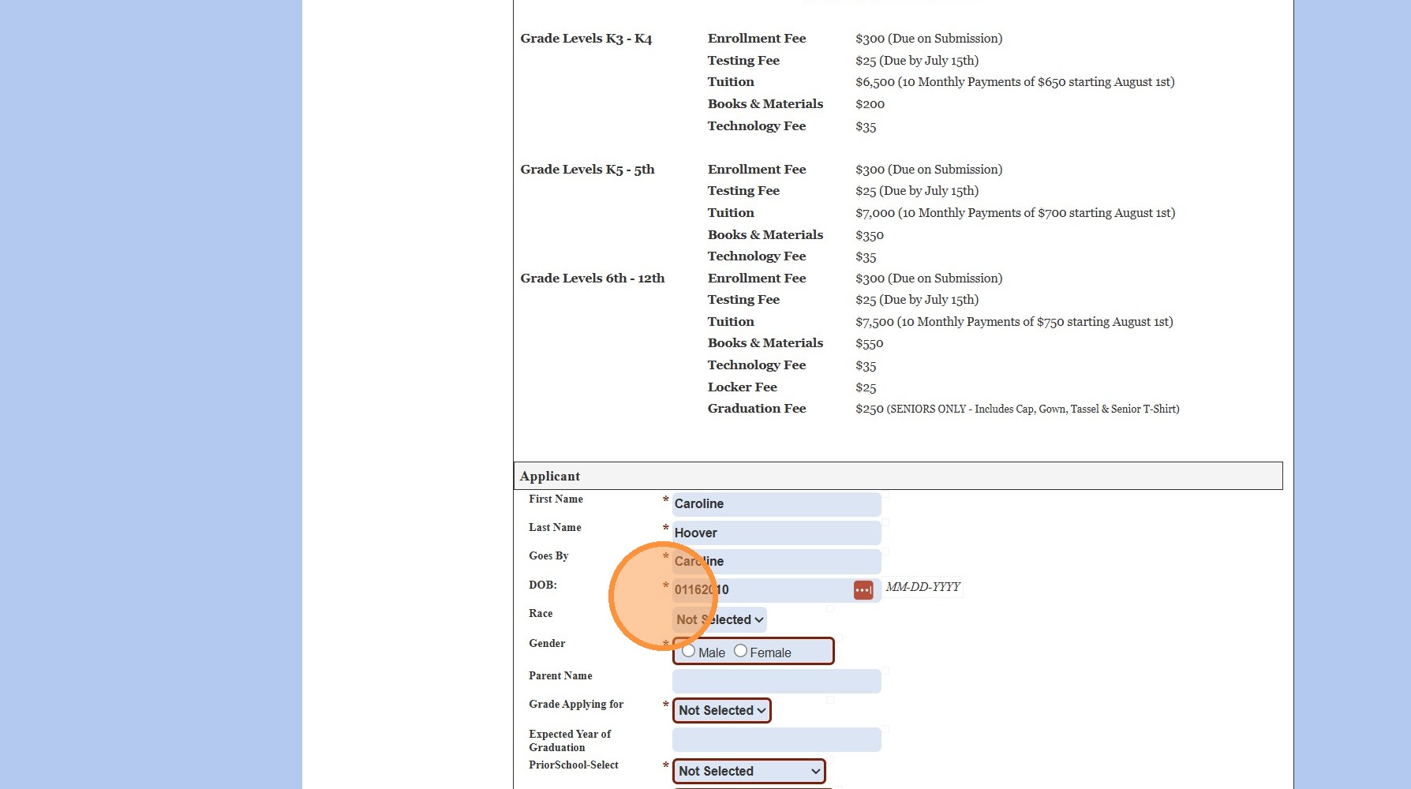Click into the First Name field containing Caroline
The image size is (1411, 789).
(777, 504)
